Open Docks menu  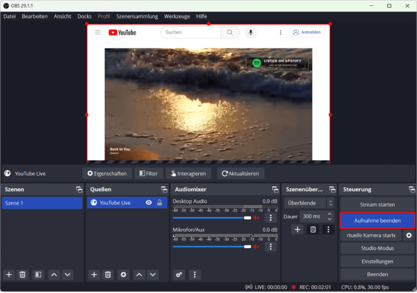click(x=85, y=17)
